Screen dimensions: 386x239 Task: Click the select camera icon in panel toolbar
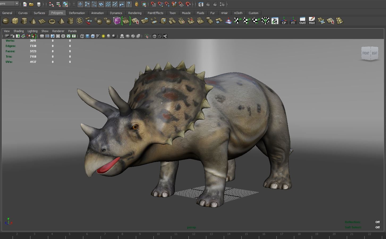pyautogui.click(x=7, y=36)
